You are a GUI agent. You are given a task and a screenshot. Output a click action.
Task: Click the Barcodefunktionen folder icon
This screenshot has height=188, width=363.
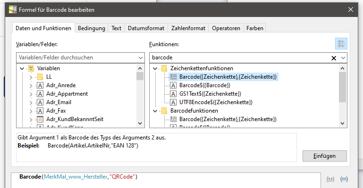[164, 111]
